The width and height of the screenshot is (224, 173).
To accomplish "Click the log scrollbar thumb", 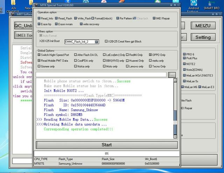I will (175, 123).
